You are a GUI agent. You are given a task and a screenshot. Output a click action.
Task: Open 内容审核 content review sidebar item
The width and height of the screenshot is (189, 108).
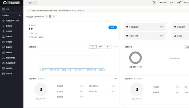(x=9, y=74)
